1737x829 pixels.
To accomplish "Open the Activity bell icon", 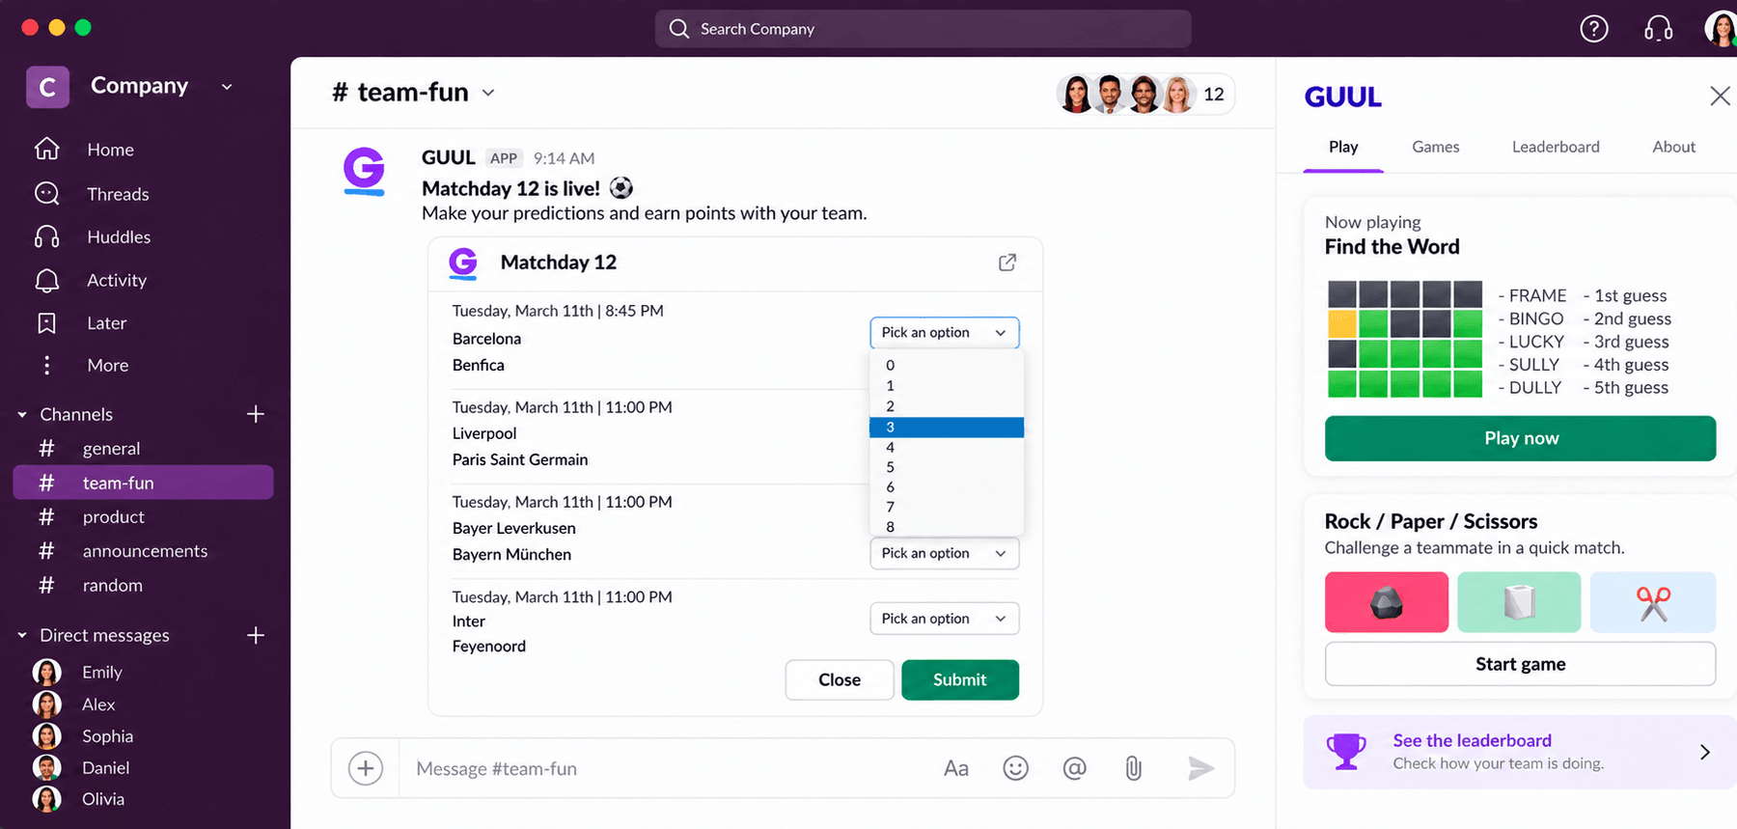I will click(x=46, y=280).
